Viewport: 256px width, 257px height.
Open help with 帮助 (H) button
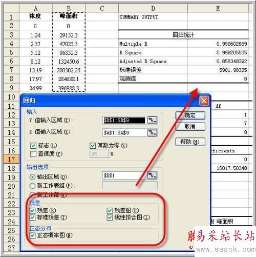tap(190, 142)
